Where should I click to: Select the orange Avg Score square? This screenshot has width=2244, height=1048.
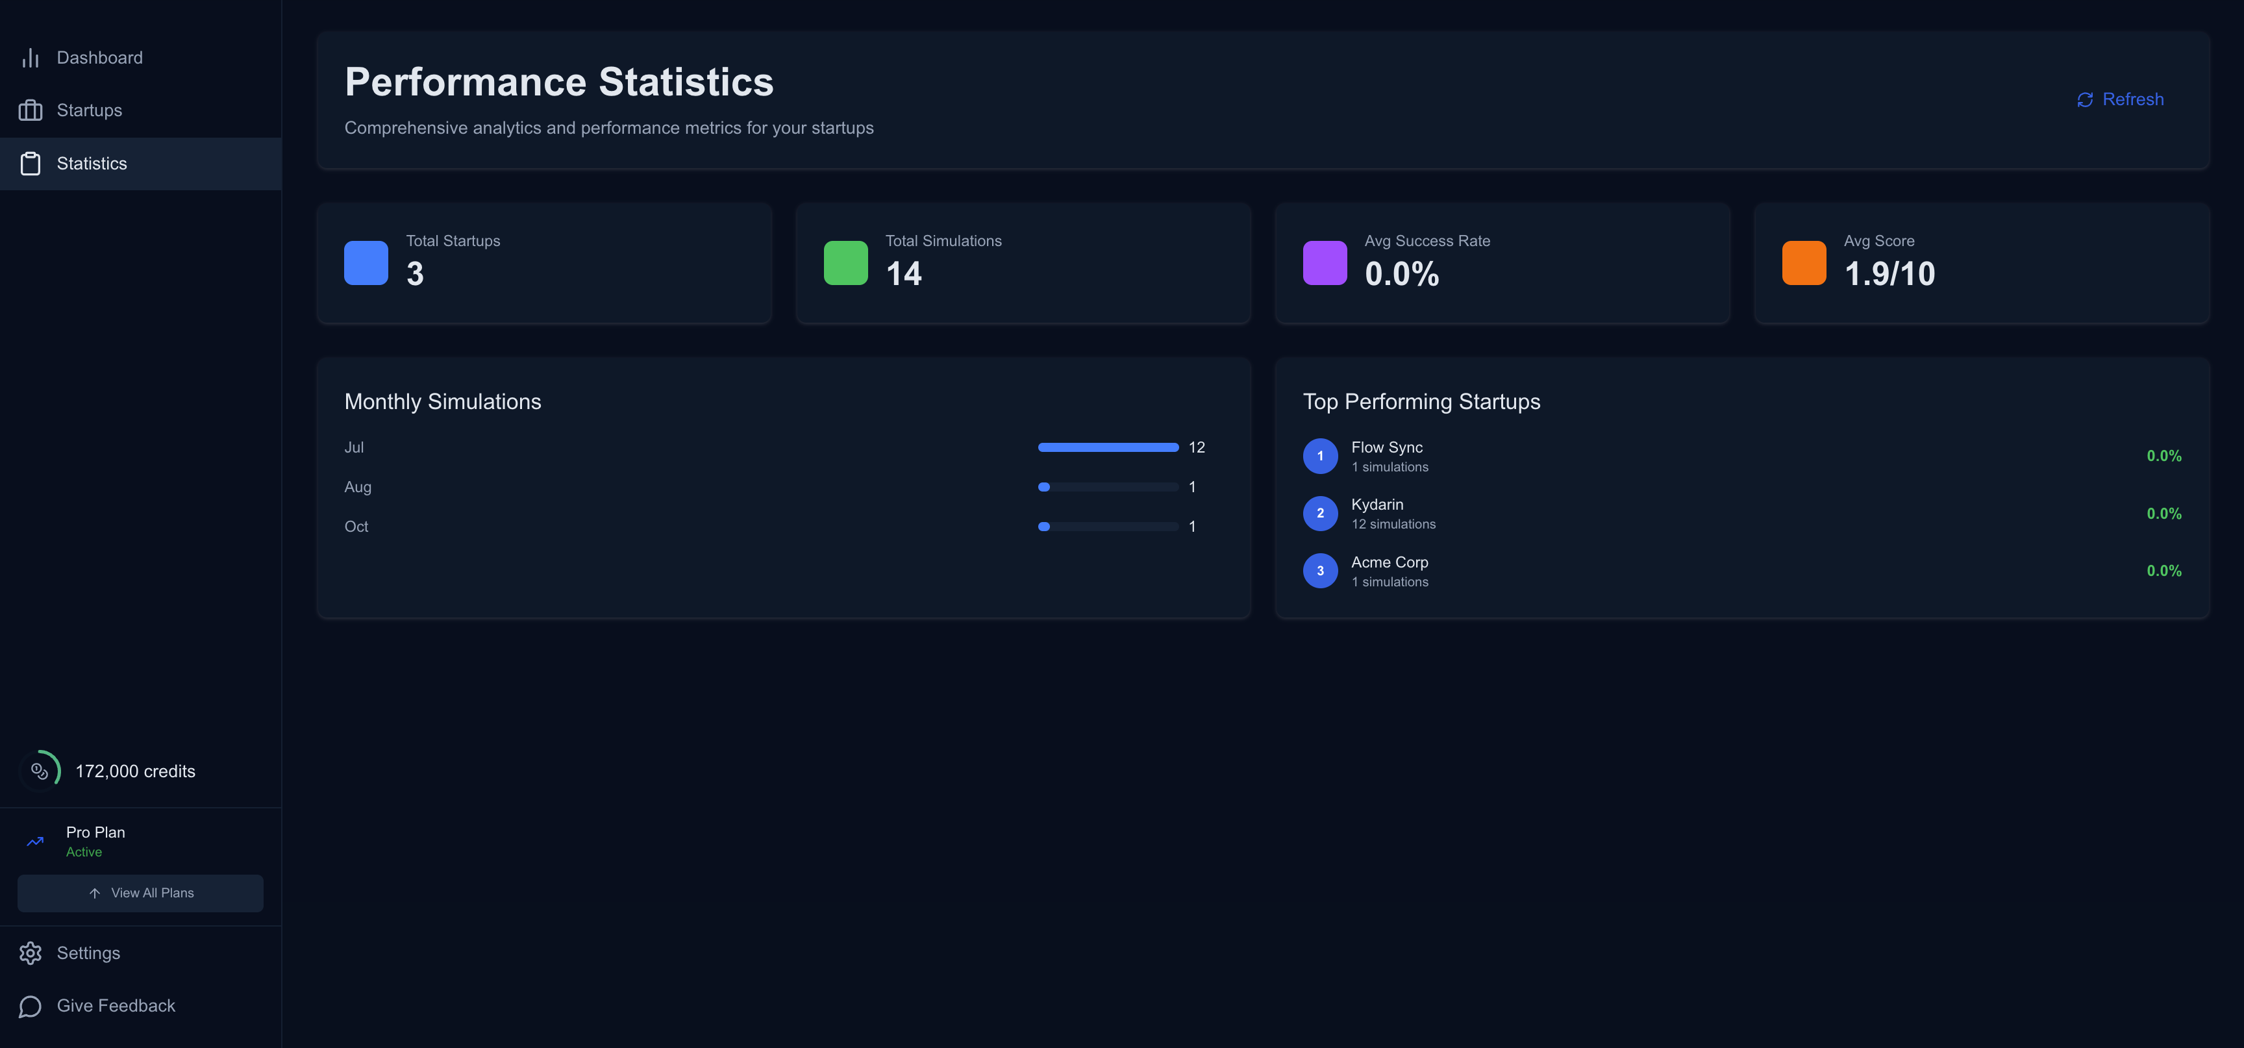pyautogui.click(x=1803, y=262)
